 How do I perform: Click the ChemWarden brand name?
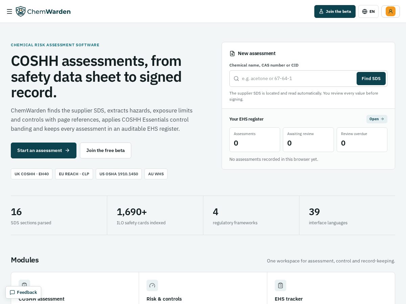(49, 11)
